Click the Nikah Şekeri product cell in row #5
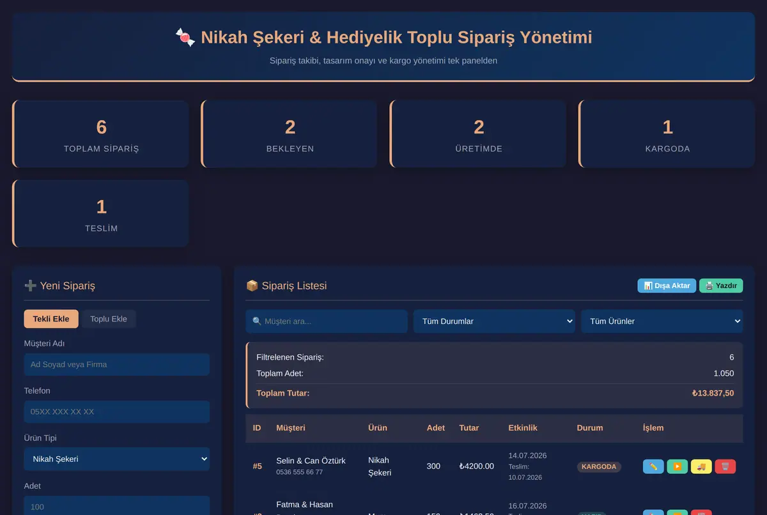Screen dimensions: 767x515 pos(379,466)
